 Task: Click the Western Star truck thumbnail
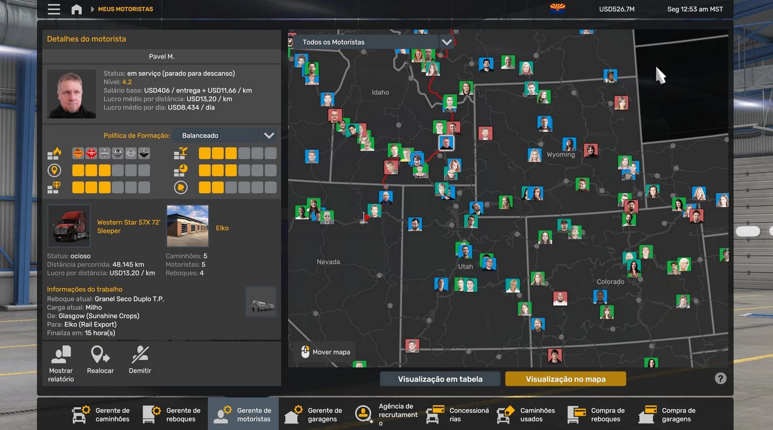pos(69,226)
